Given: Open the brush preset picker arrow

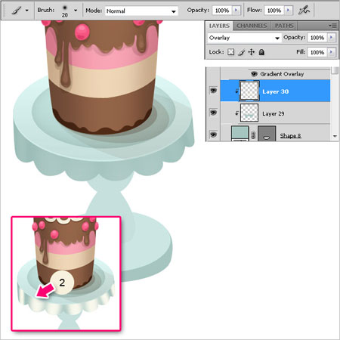Looking at the screenshot, I should [x=76, y=11].
